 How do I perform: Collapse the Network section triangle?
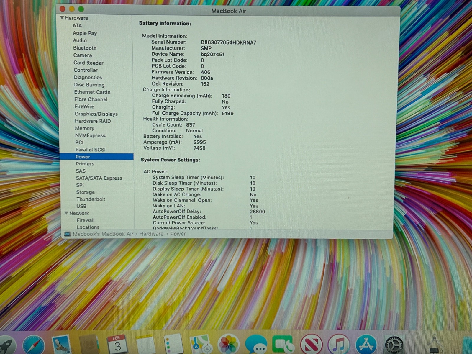point(66,213)
